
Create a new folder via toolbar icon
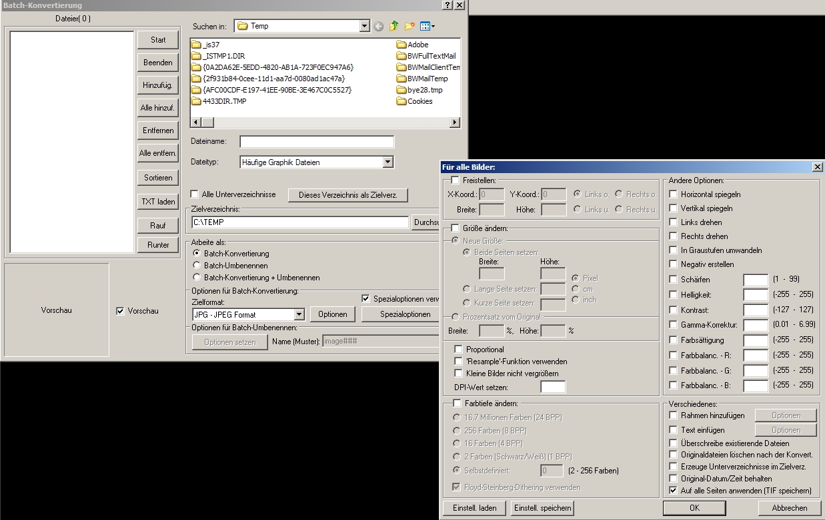coord(409,27)
